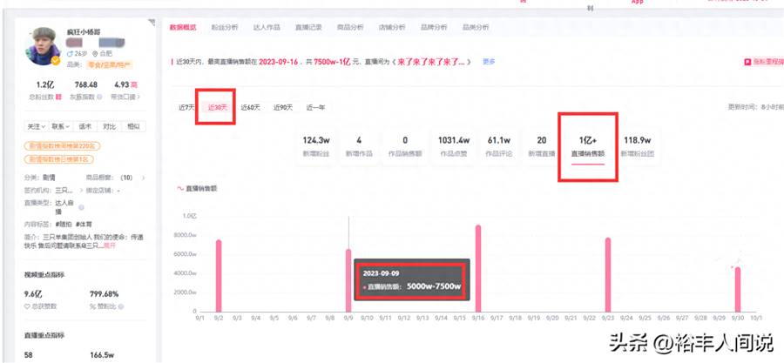Open the 数据概览 tab

[183, 28]
